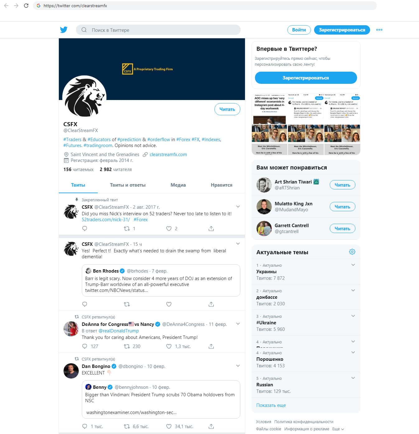419x434 pixels.
Task: Reply to the pinned 52 traders tweet
Action: click(x=85, y=228)
